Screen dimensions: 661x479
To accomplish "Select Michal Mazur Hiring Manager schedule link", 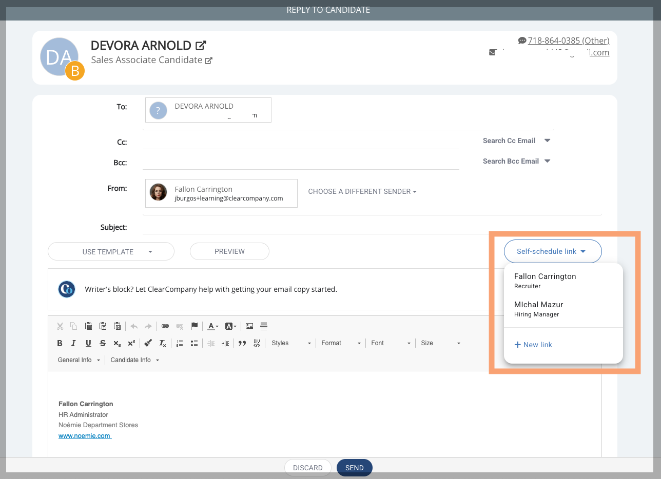I will (563, 309).
